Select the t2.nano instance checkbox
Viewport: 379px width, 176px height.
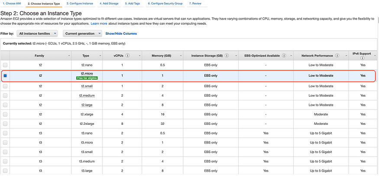(5, 65)
